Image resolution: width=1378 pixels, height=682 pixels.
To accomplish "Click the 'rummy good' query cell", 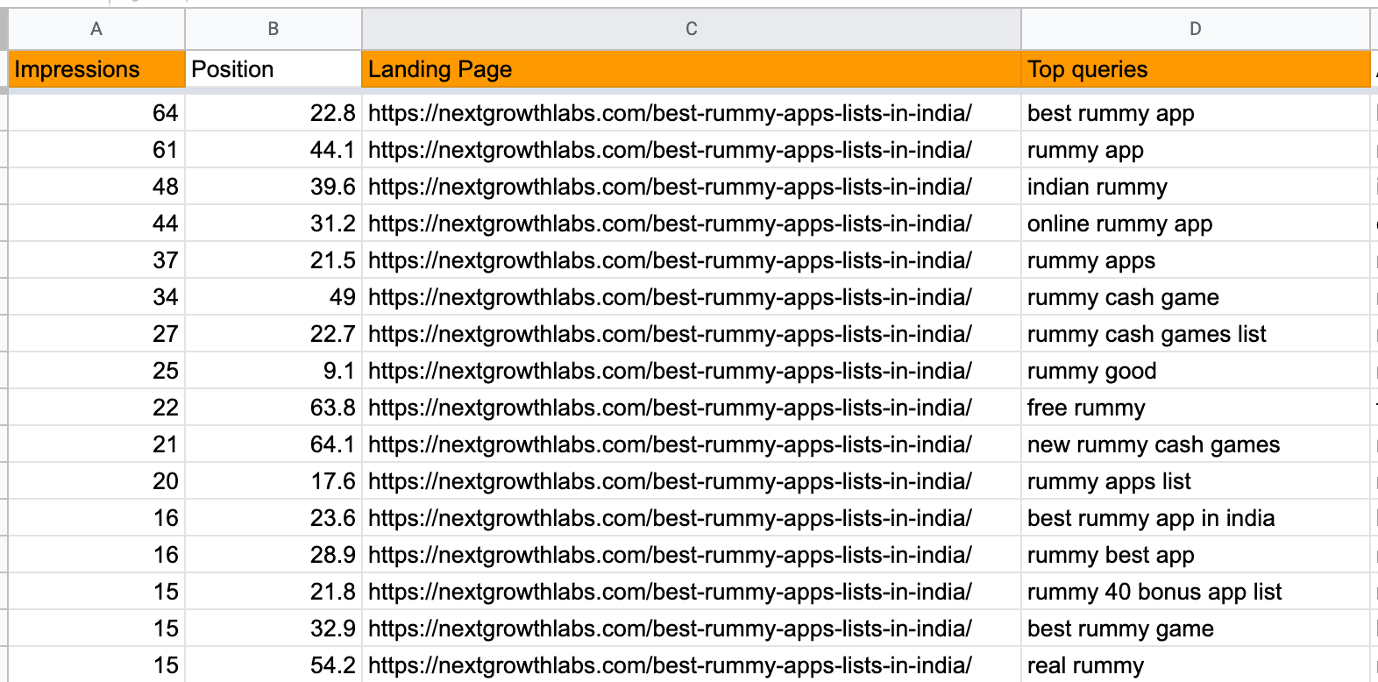I will click(x=1196, y=371).
